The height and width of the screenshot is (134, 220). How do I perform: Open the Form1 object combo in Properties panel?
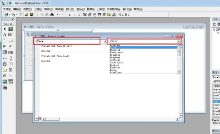click(216, 77)
